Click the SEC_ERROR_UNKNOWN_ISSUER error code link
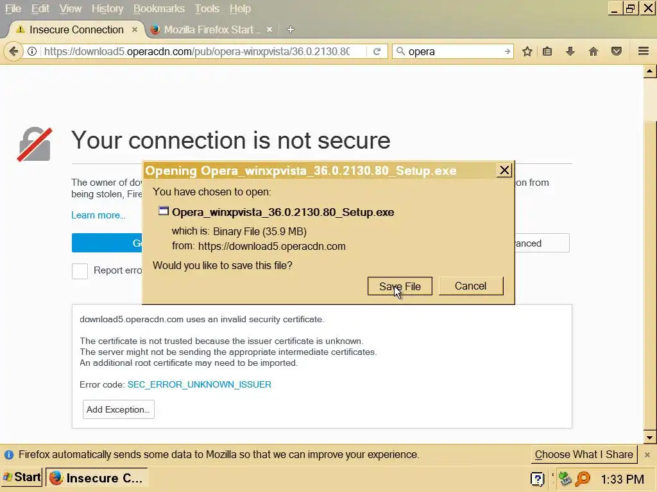The width and height of the screenshot is (657, 492). [200, 384]
